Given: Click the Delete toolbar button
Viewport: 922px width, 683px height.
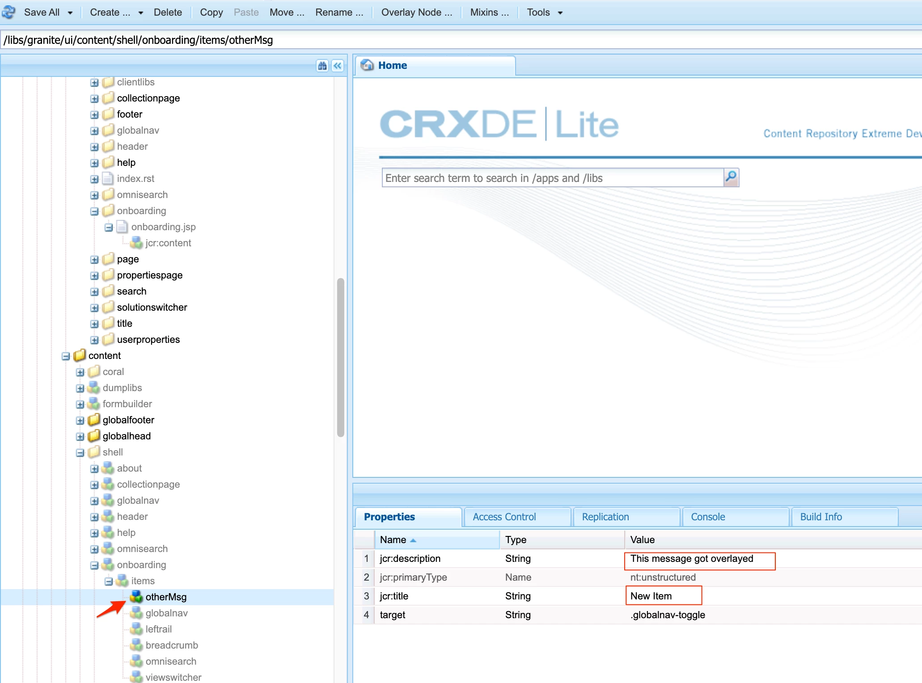Looking at the screenshot, I should 168,13.
